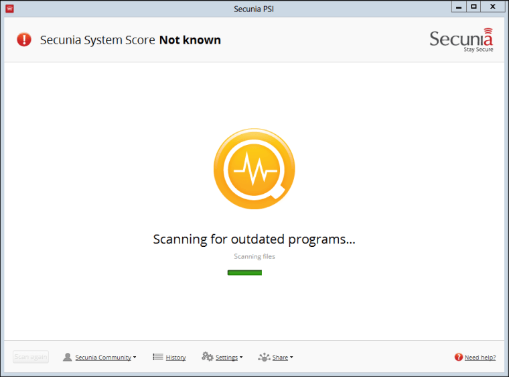Click the Secunia Community person icon
This screenshot has height=377, width=509.
(x=67, y=357)
